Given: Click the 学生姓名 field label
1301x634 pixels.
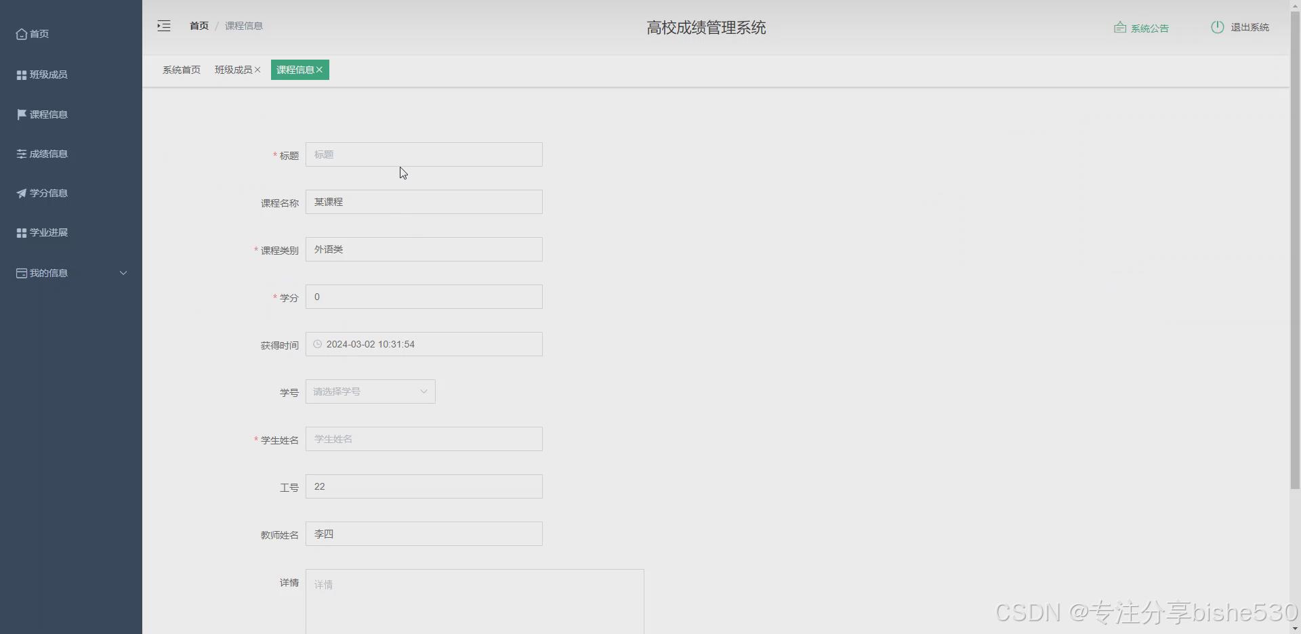Looking at the screenshot, I should tap(279, 440).
